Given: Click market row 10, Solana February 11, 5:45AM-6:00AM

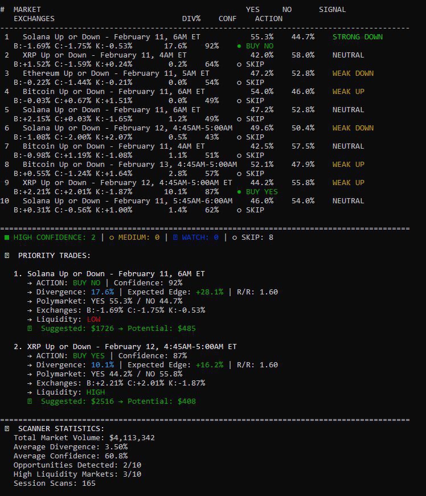Looking at the screenshot, I should click(128, 201).
